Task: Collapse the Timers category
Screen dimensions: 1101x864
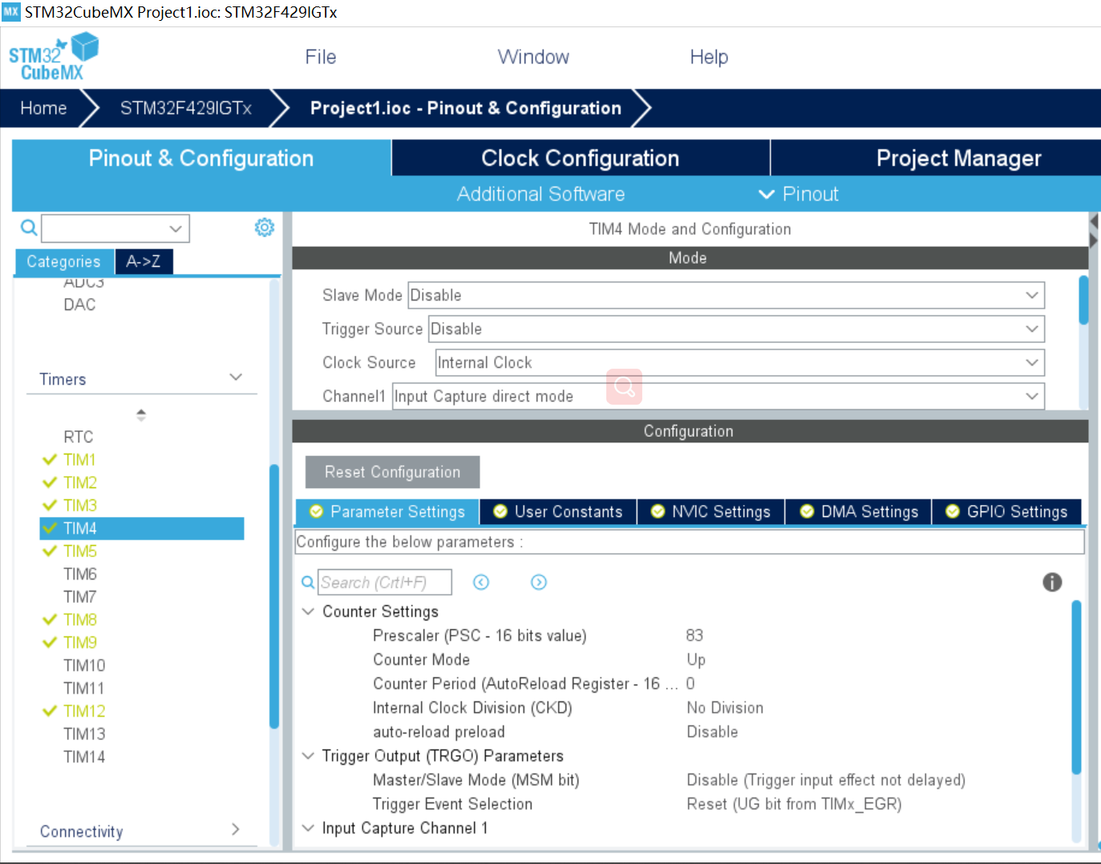Action: [236, 377]
